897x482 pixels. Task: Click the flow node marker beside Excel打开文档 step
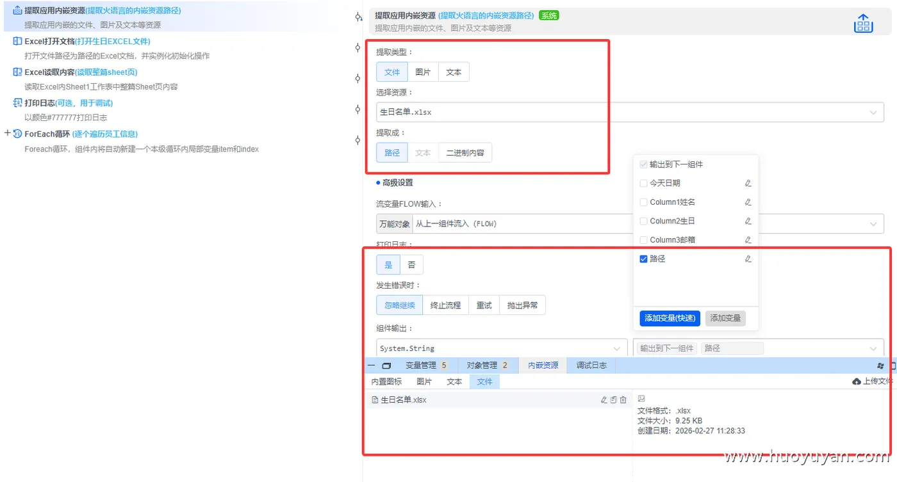[358, 47]
